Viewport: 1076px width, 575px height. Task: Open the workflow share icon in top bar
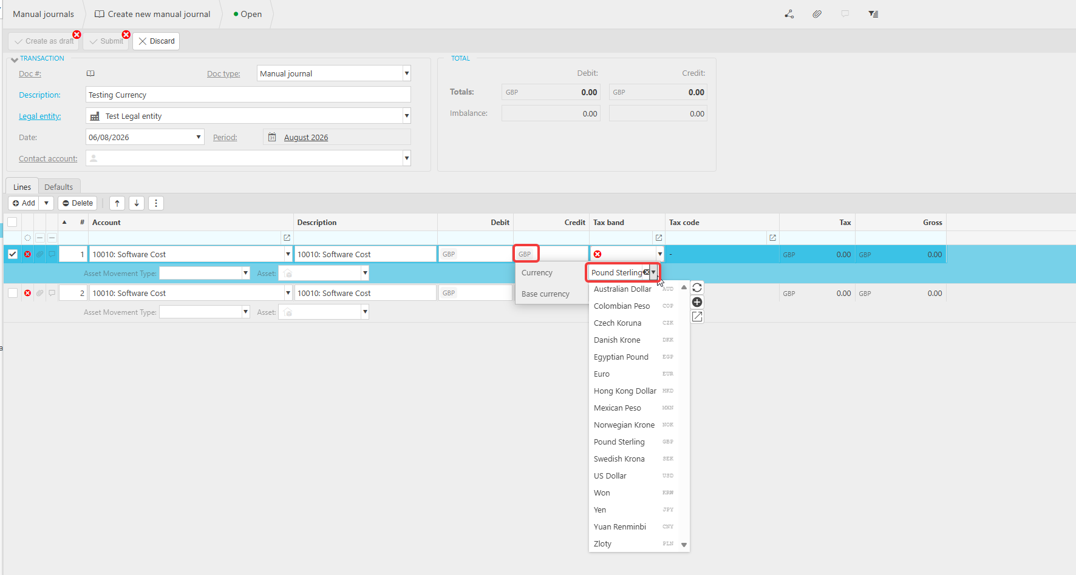tap(789, 14)
